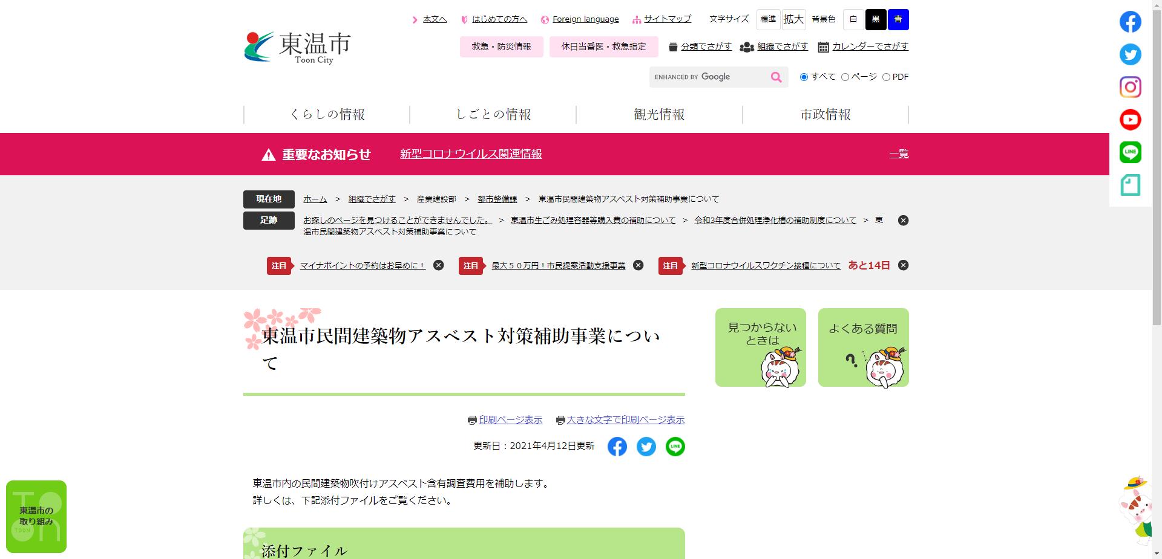
Task: Click the 大きな文字で印刷ページ表示 link
Action: click(x=626, y=419)
